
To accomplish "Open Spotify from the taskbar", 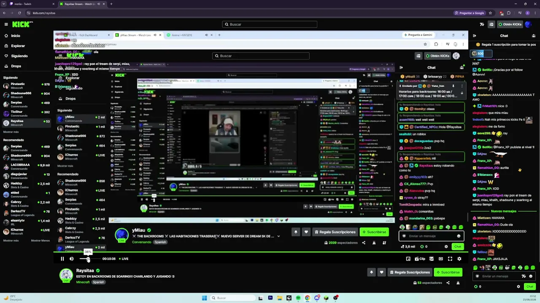I will [x=298, y=298].
